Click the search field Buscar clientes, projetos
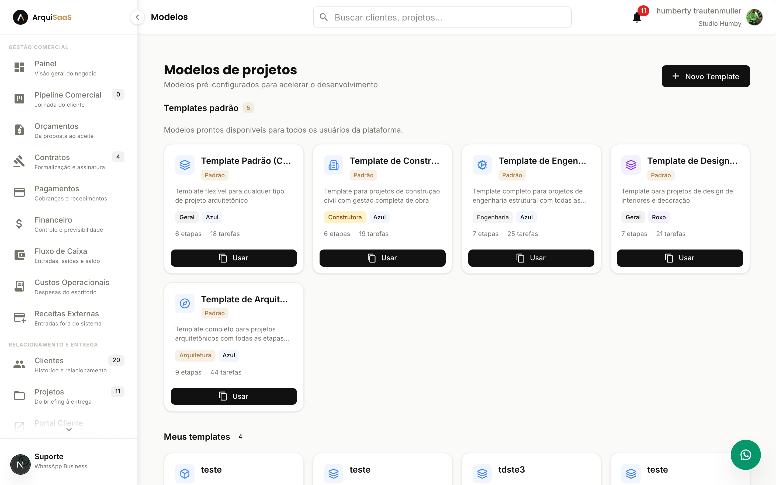The height and width of the screenshot is (485, 776). (442, 17)
